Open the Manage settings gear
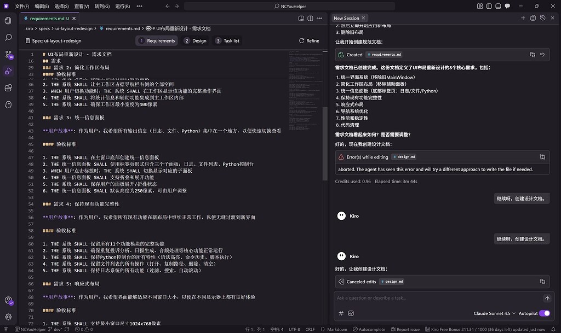561x333 pixels. pyautogui.click(x=8, y=317)
